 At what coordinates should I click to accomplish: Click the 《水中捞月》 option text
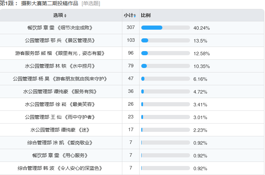[60, 66]
